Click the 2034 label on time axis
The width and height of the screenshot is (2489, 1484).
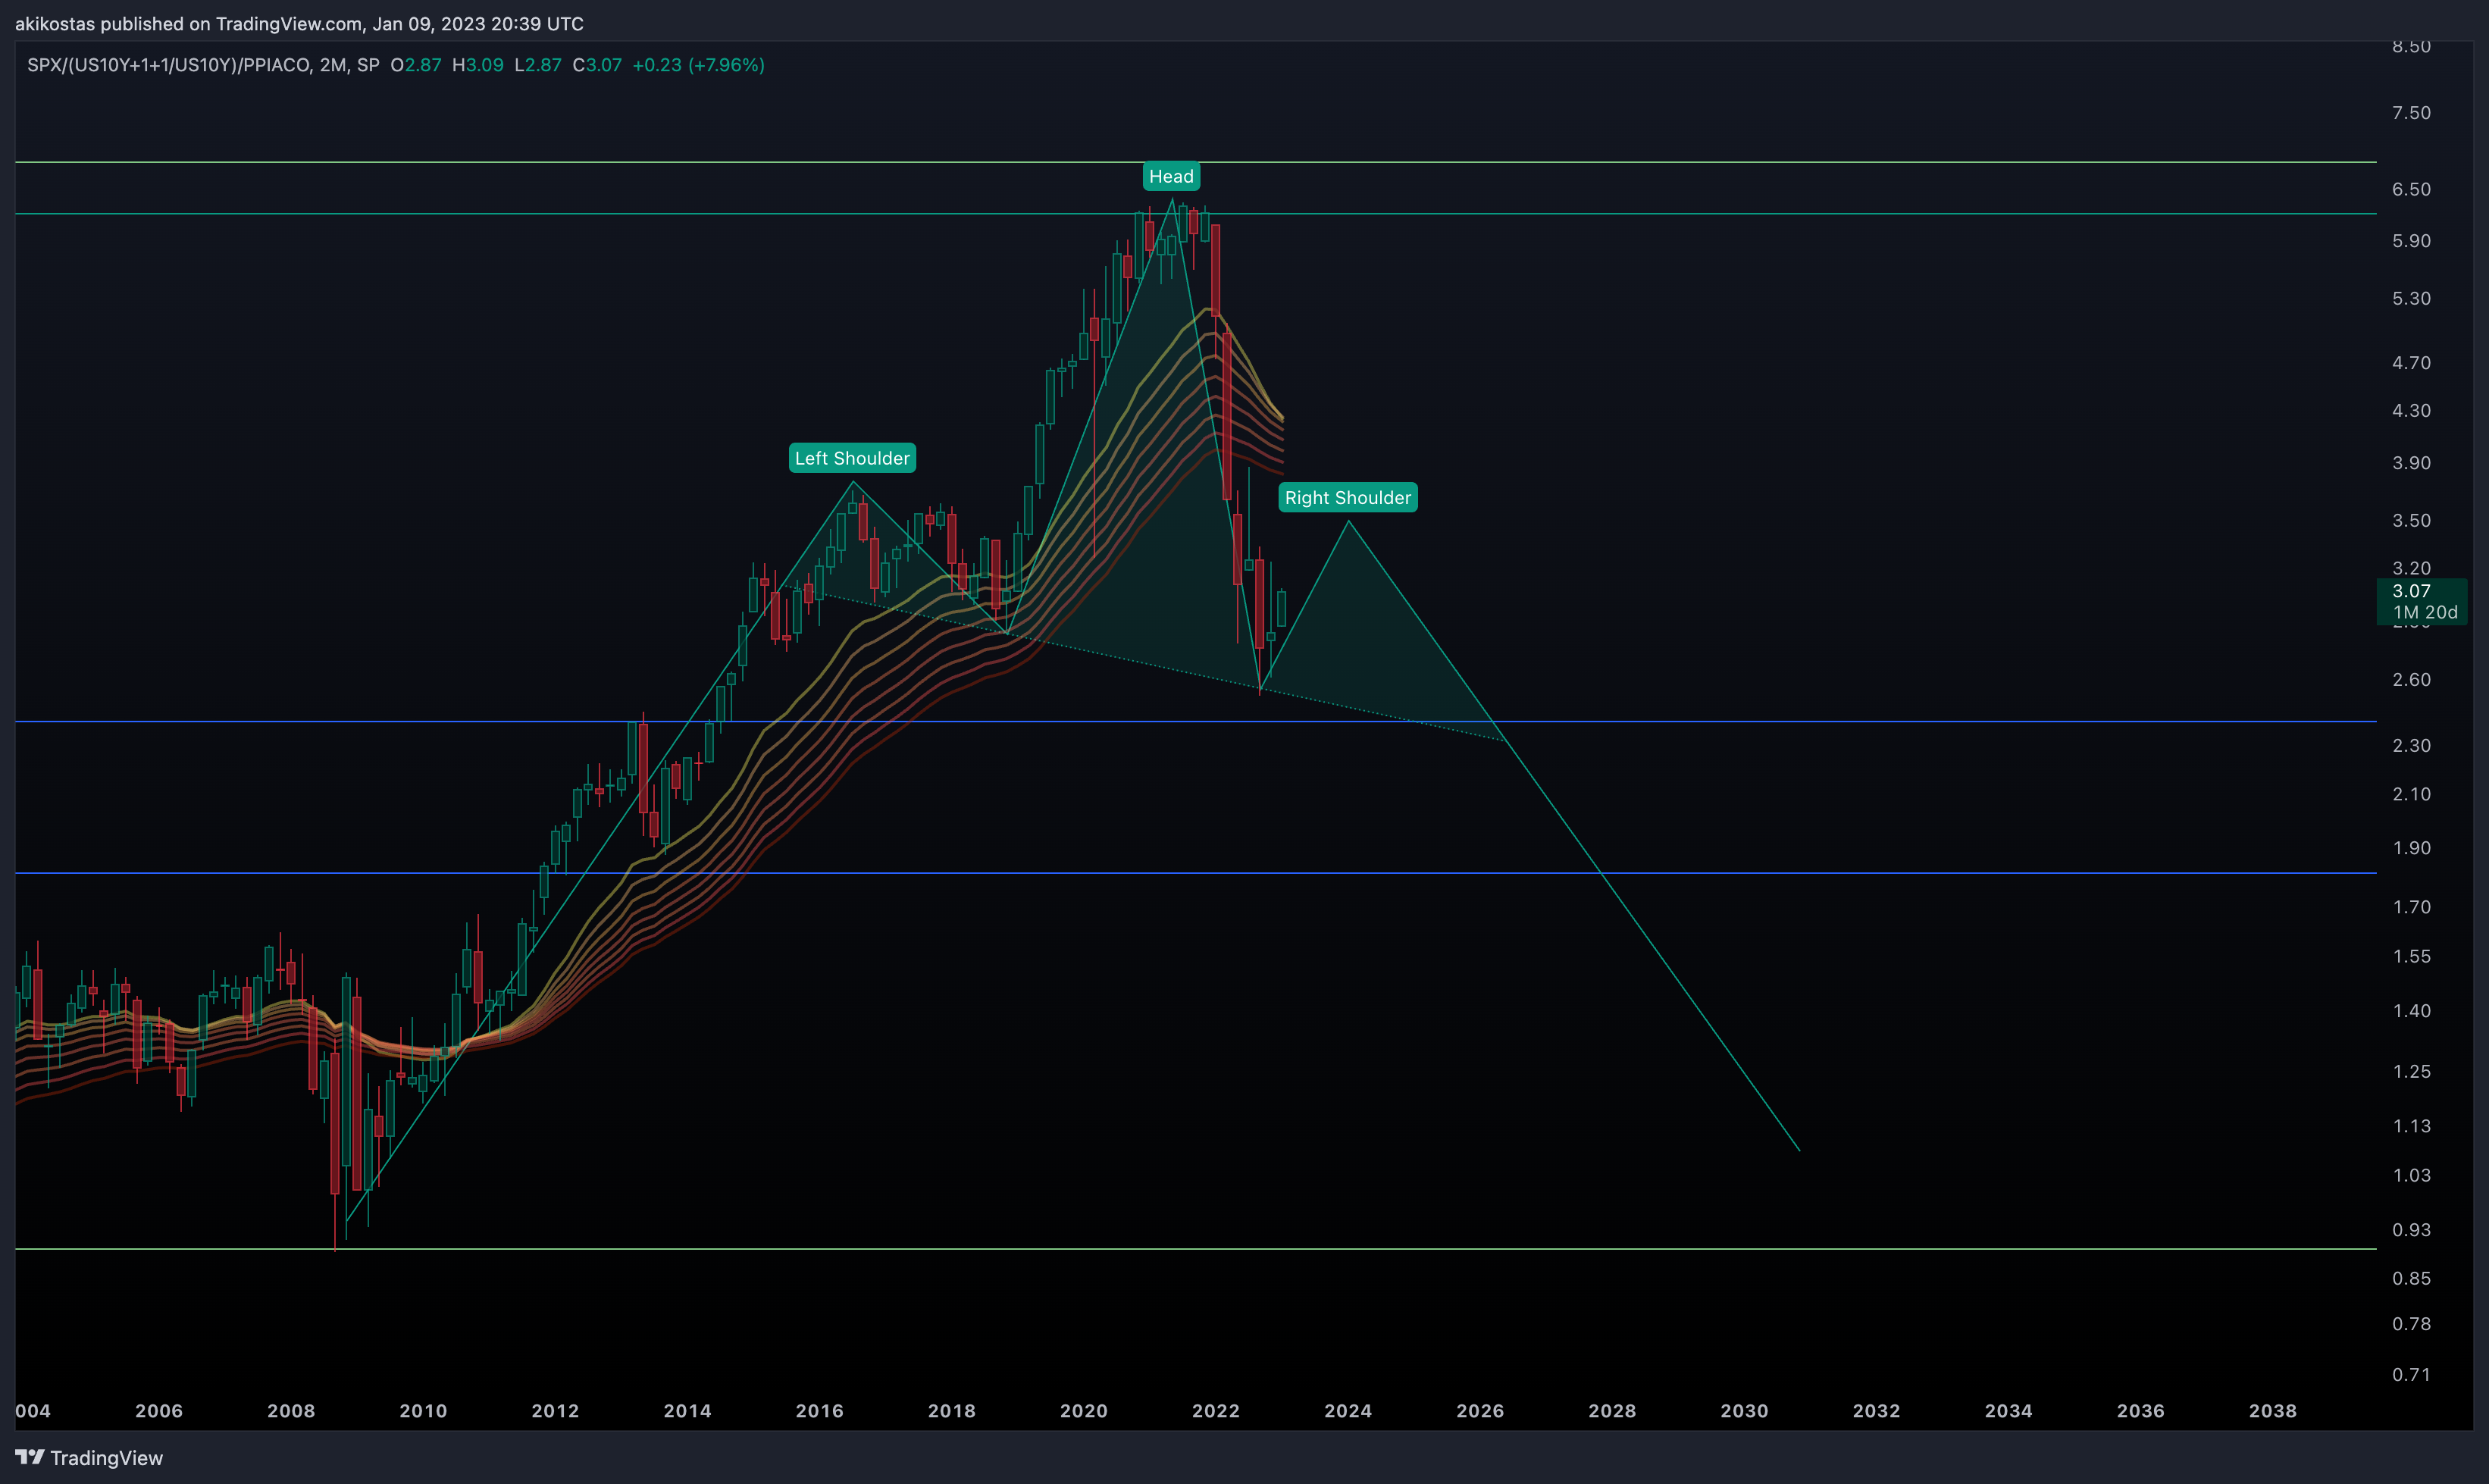tap(2008, 1410)
